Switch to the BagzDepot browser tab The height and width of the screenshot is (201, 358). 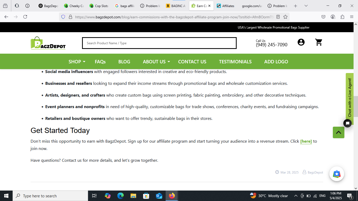(48, 6)
